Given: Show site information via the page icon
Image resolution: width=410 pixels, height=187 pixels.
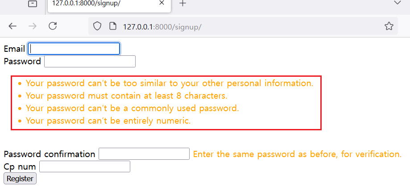Looking at the screenshot, I should (112, 26).
